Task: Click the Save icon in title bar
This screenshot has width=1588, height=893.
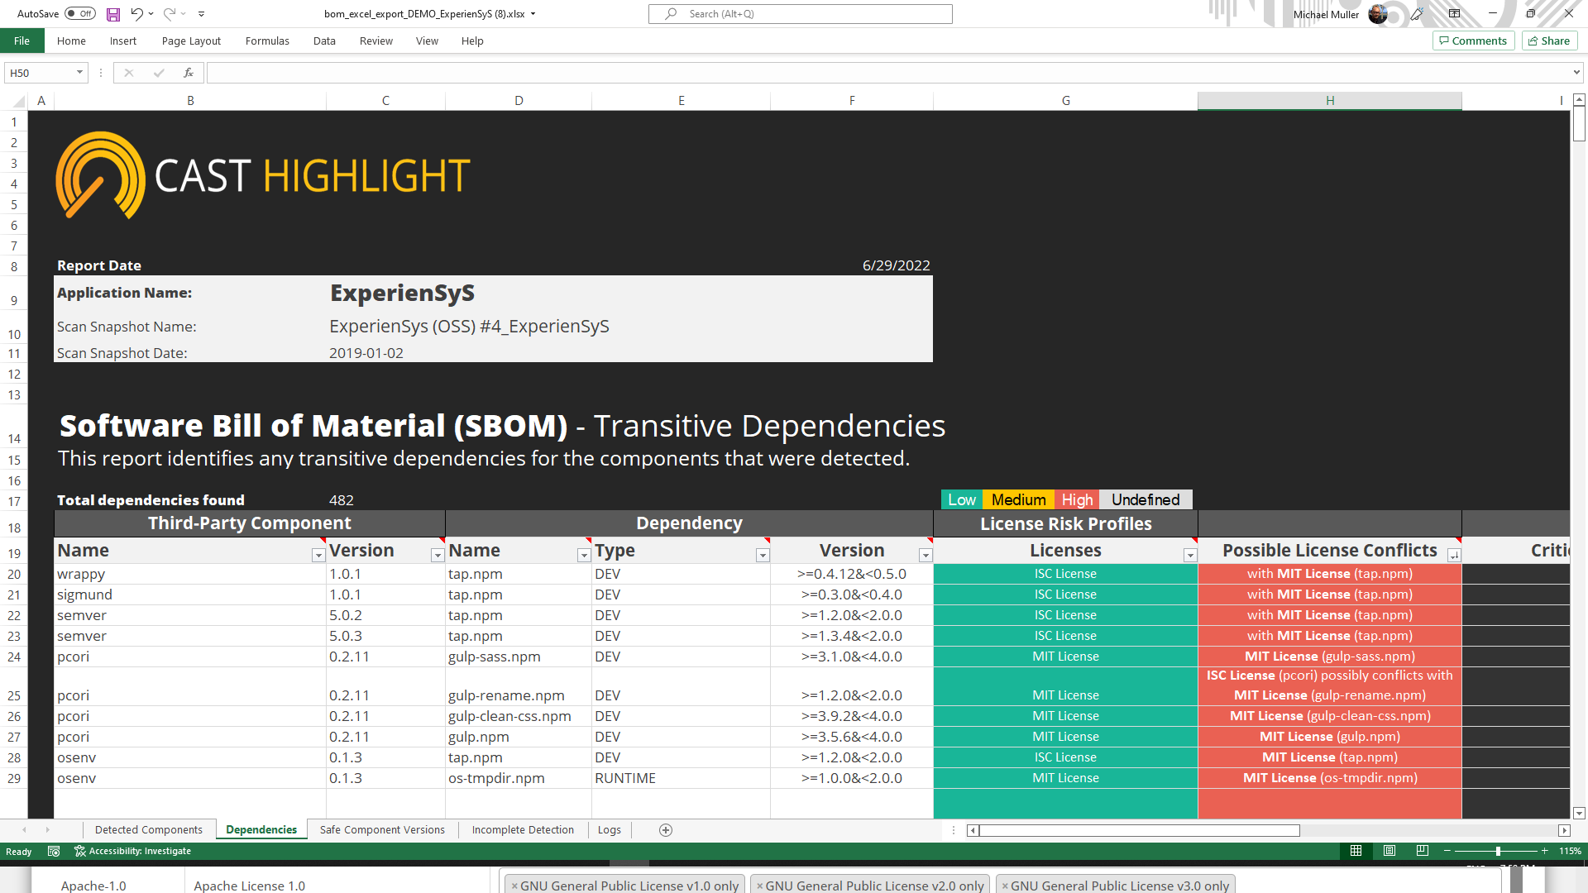Action: [x=113, y=14]
